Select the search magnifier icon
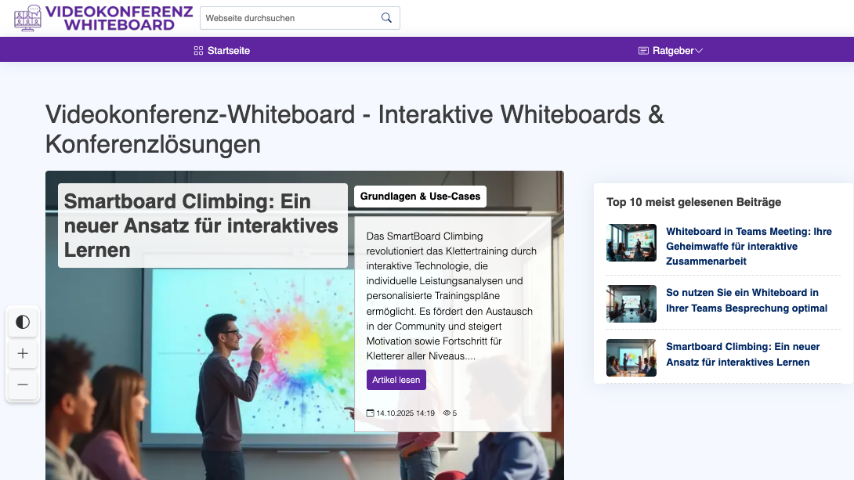854x480 pixels. click(x=386, y=17)
